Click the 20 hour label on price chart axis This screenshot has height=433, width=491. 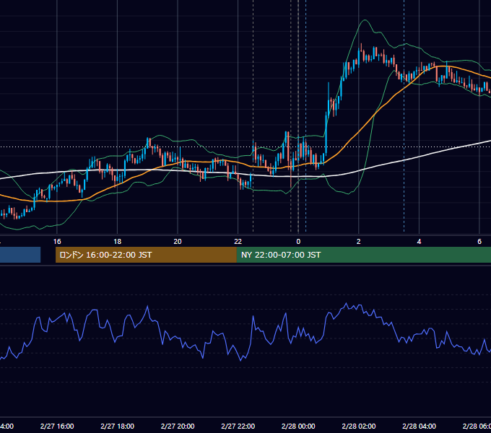(x=178, y=242)
